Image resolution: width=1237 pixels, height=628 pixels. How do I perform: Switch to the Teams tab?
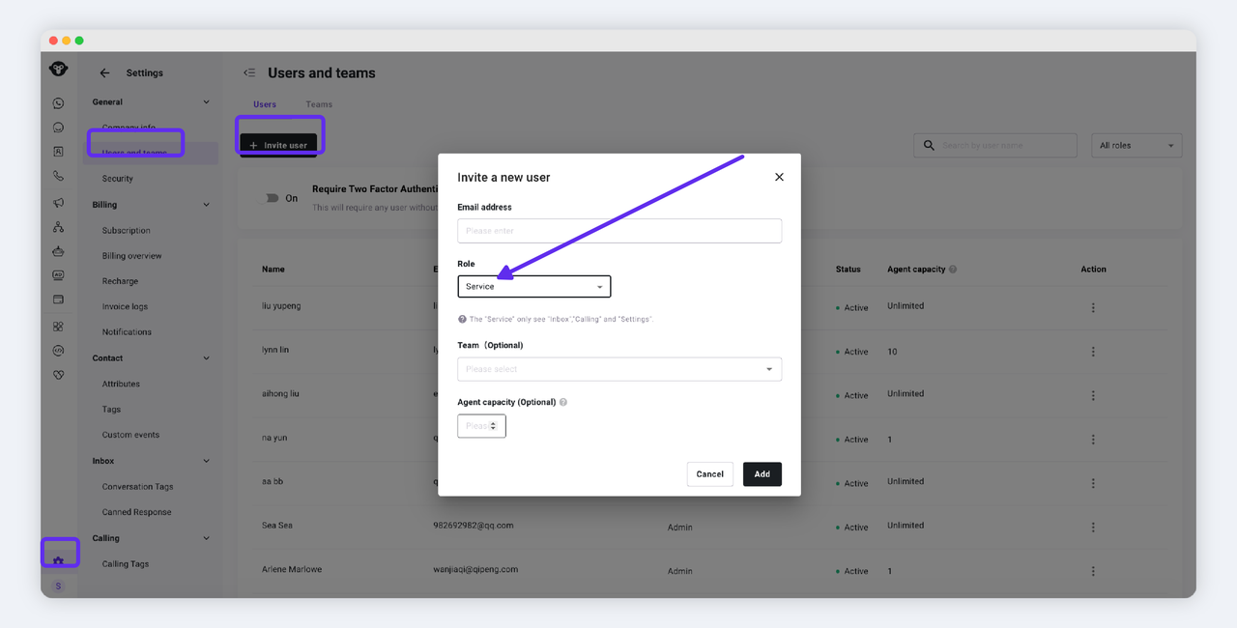[x=319, y=104]
